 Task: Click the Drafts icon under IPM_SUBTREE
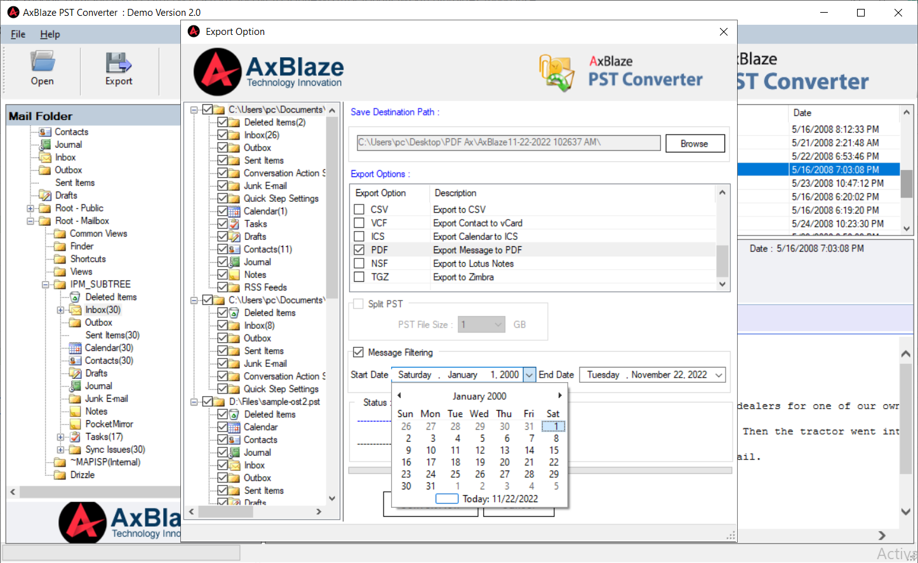click(75, 373)
